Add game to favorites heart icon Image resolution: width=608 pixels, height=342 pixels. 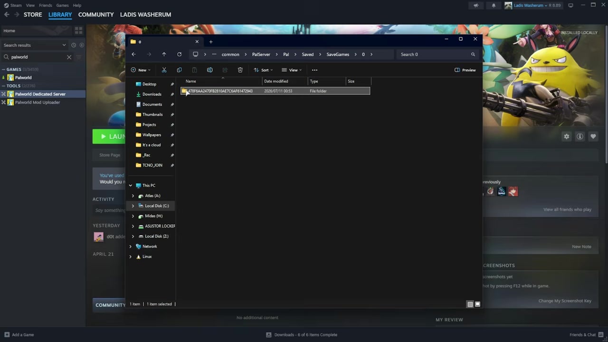click(x=593, y=136)
